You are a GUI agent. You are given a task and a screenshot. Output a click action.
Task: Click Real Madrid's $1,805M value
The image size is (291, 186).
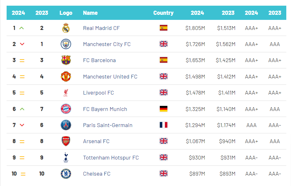[195, 28]
